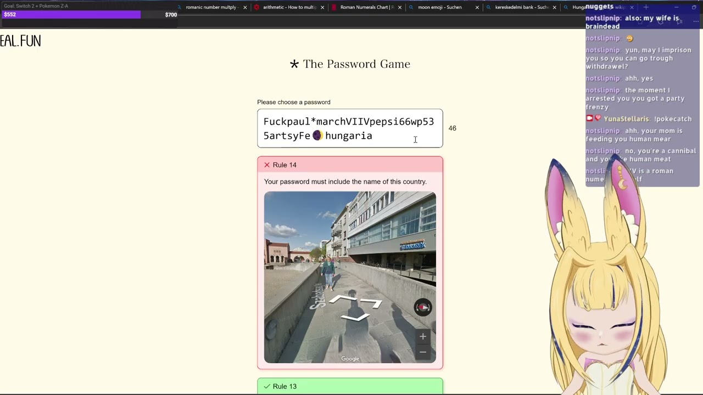Switch to the Roman Numerals Chart tab
The width and height of the screenshot is (703, 395).
[366, 7]
